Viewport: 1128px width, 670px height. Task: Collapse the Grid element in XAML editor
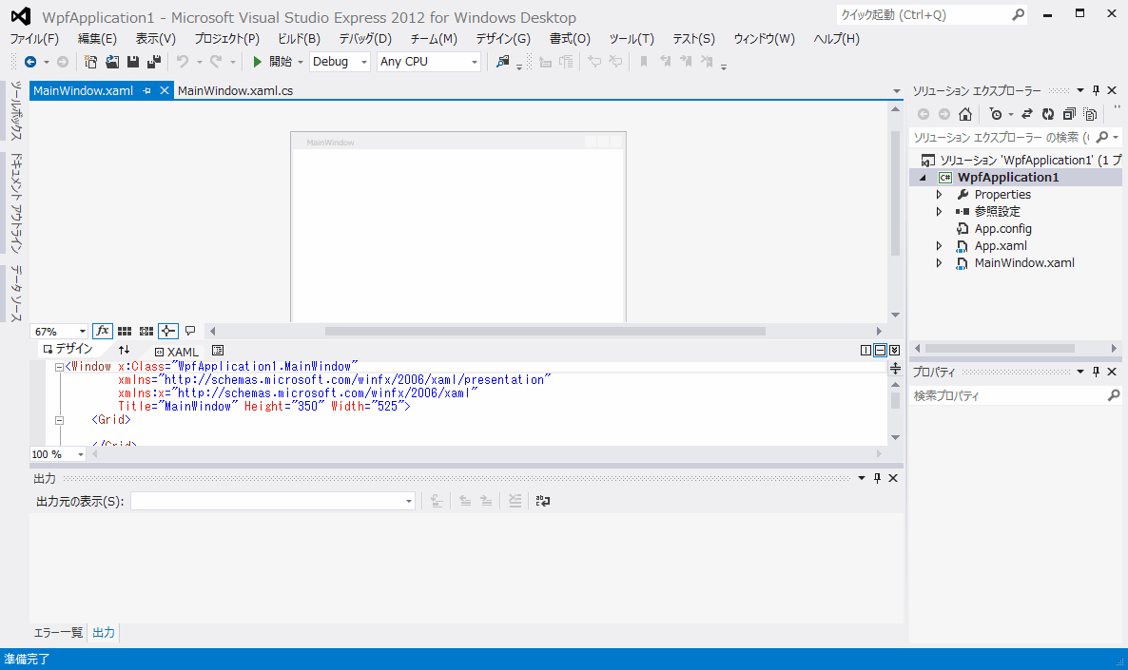[60, 420]
